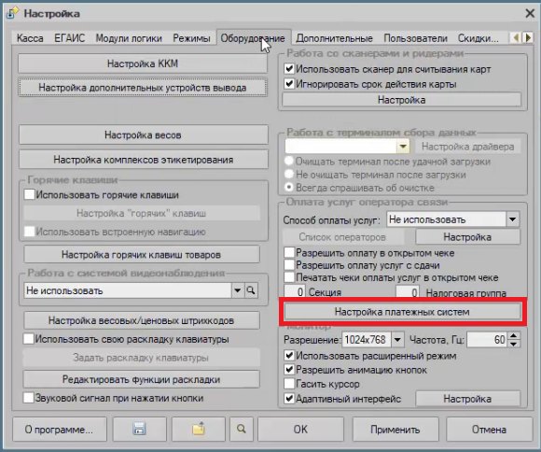Toggle Использовать сканер для считывания карт
Screen dimensions: 541x452
289,69
